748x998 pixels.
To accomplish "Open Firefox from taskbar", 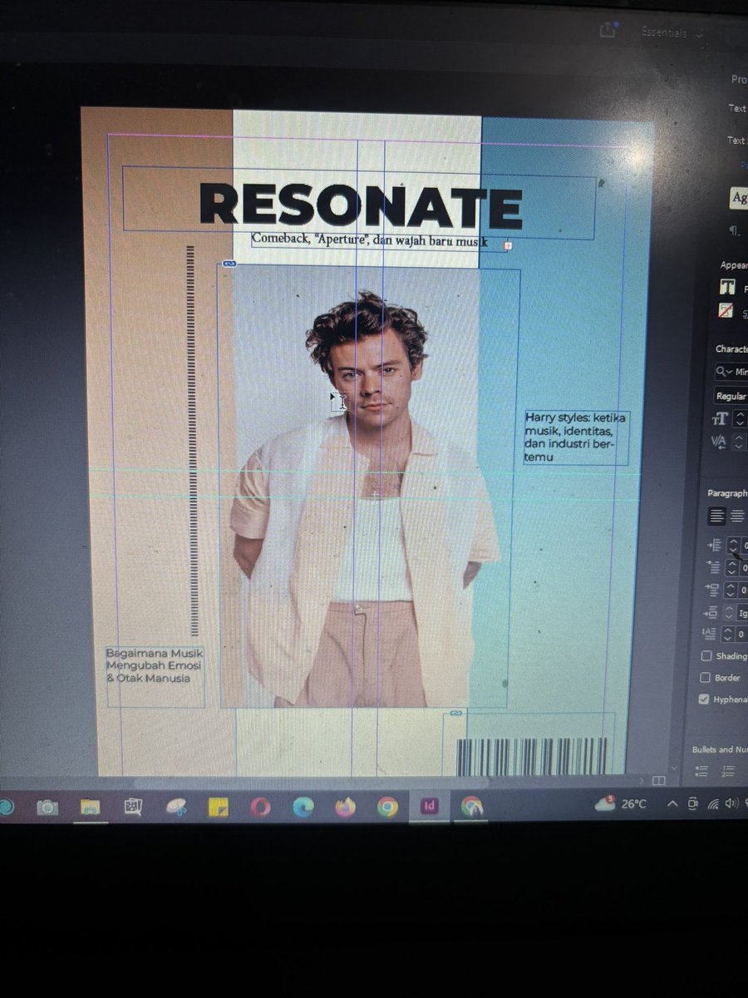I will pos(345,807).
